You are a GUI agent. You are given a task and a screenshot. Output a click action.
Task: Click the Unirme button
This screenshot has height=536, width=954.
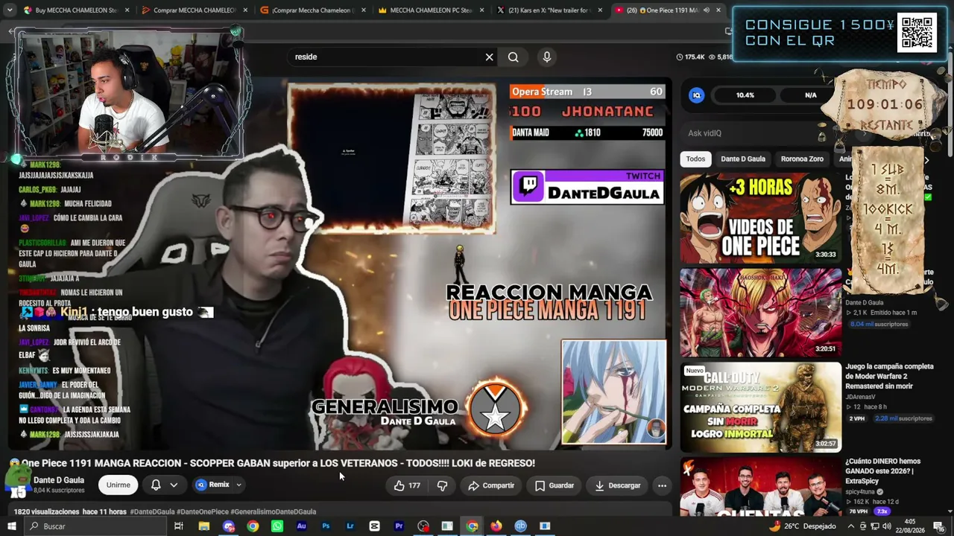(118, 485)
